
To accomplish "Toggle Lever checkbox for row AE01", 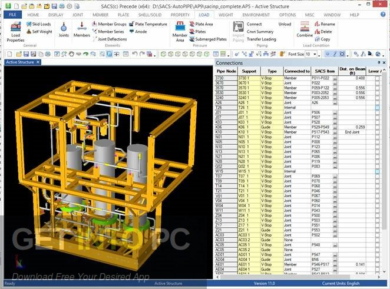I will [378, 264].
